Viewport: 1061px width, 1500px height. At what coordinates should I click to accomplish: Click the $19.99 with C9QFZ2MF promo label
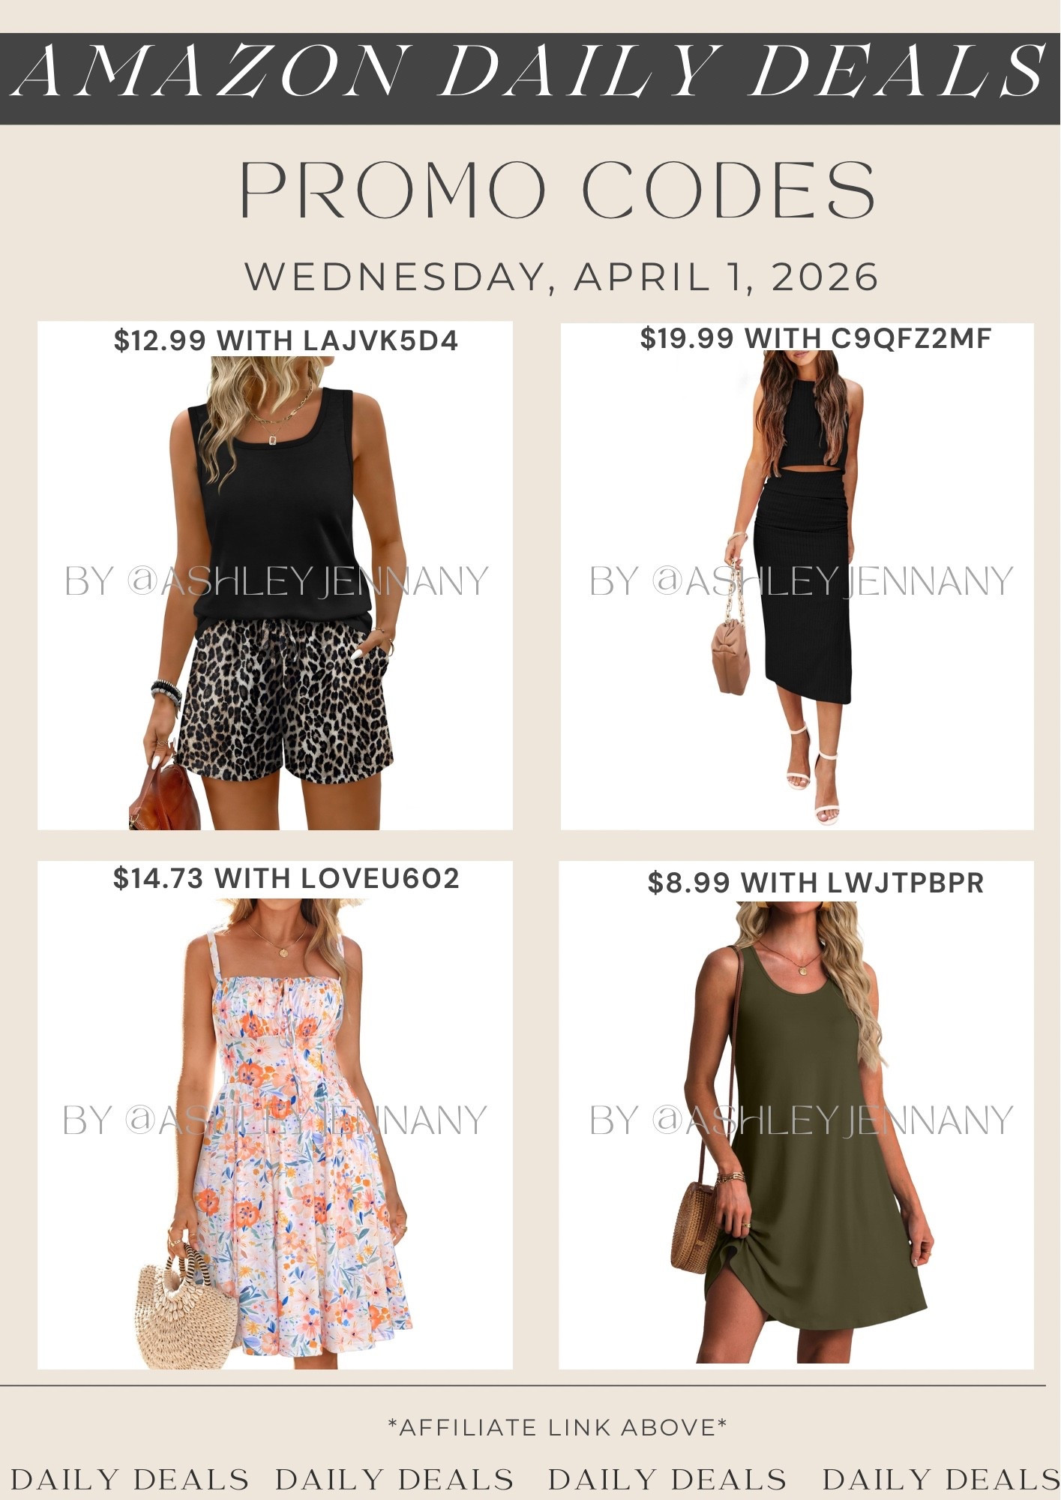[816, 339]
